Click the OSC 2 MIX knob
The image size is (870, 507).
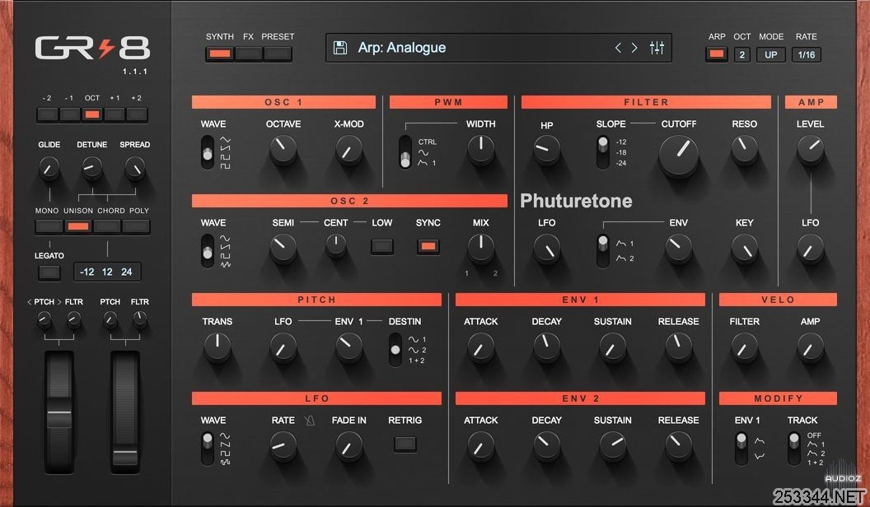pyautogui.click(x=480, y=248)
